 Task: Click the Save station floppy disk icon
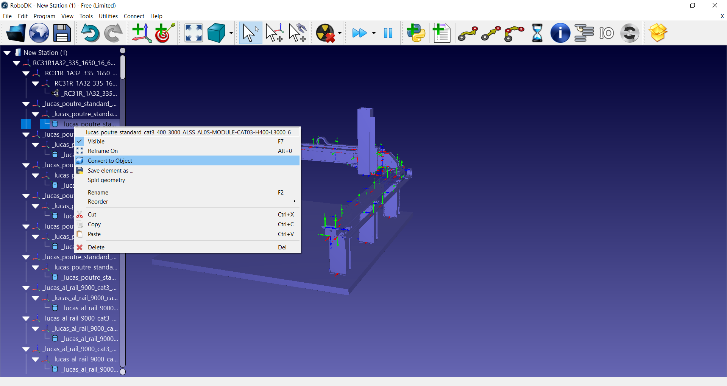click(x=62, y=33)
